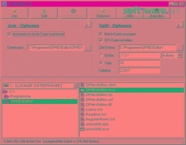The image size is (186, 145).
Task: Click the unins000.exe file icon
Action: 82,129
